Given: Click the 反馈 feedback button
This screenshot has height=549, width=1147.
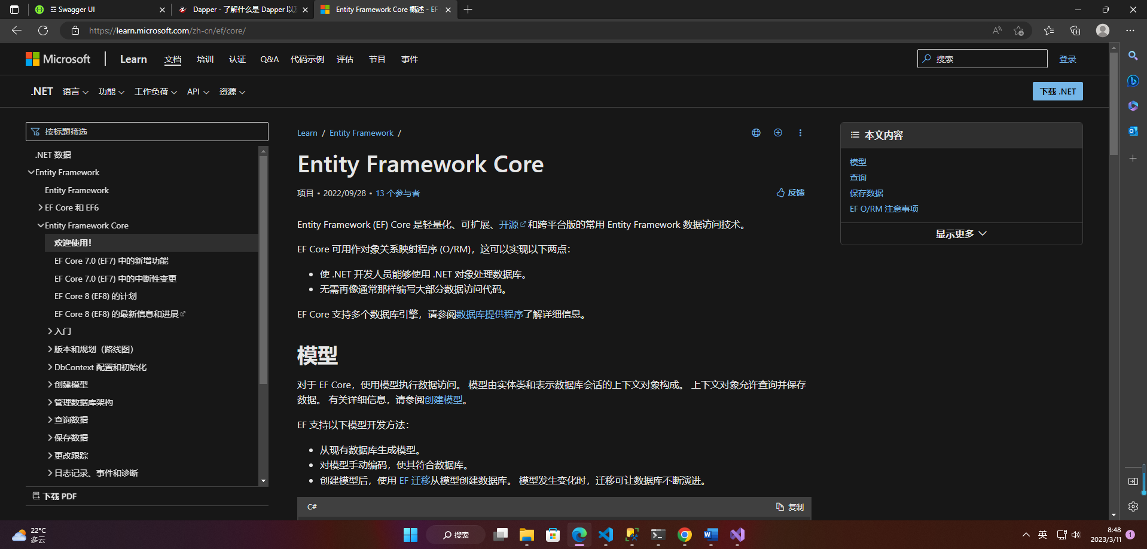Looking at the screenshot, I should coord(791,193).
